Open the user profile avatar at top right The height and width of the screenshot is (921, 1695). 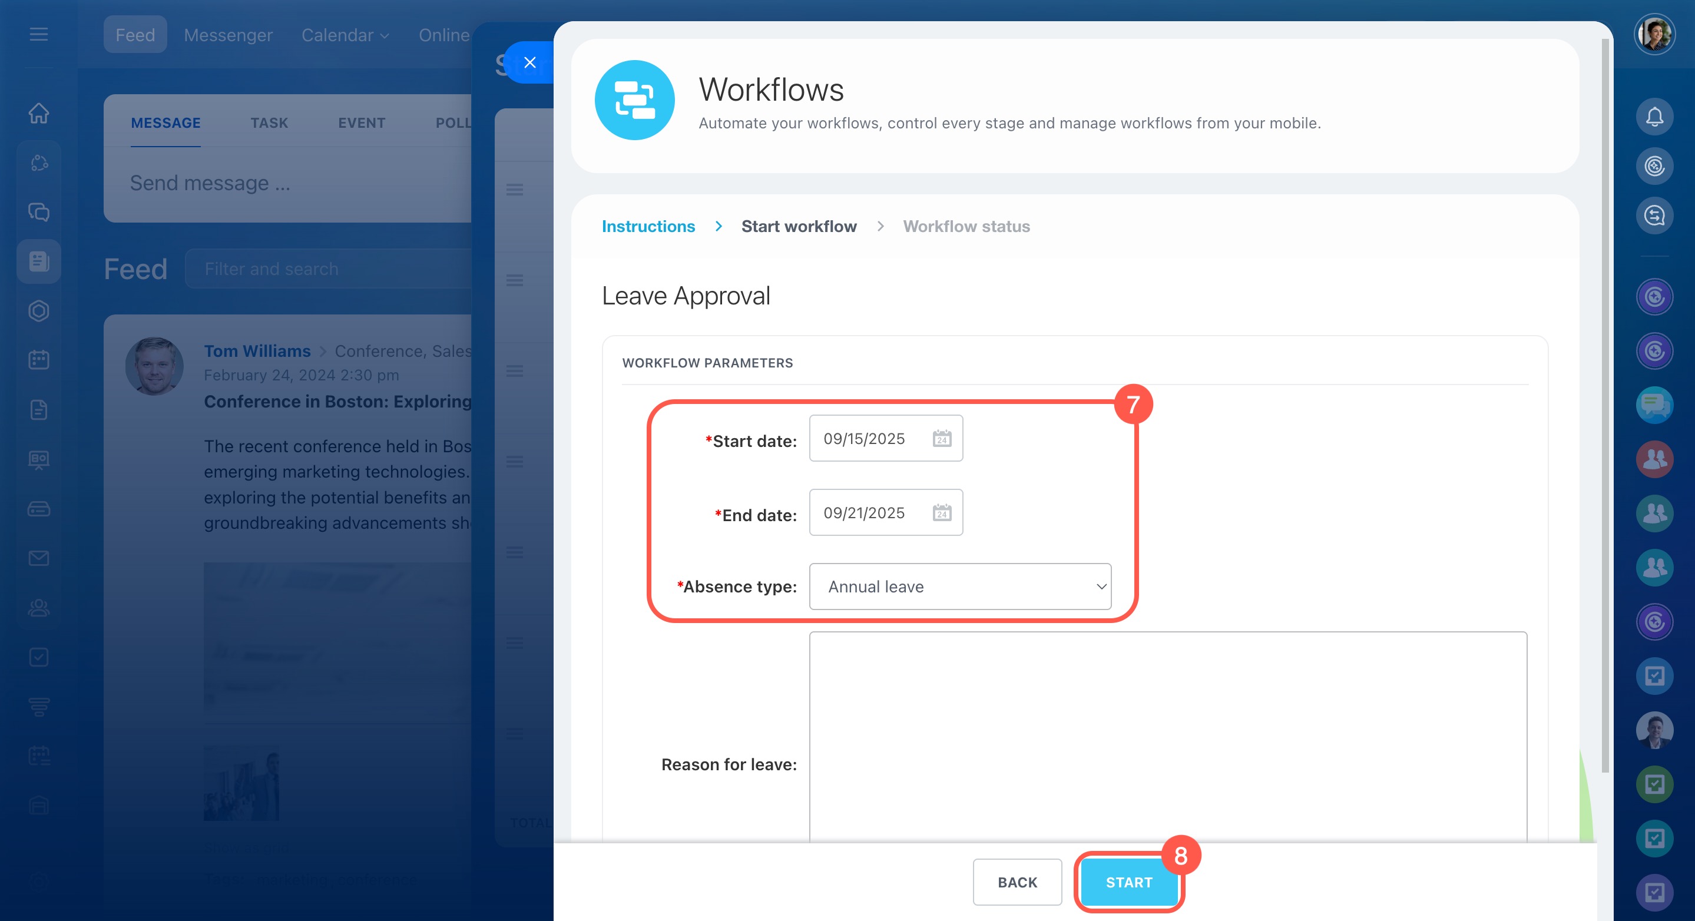point(1654,34)
